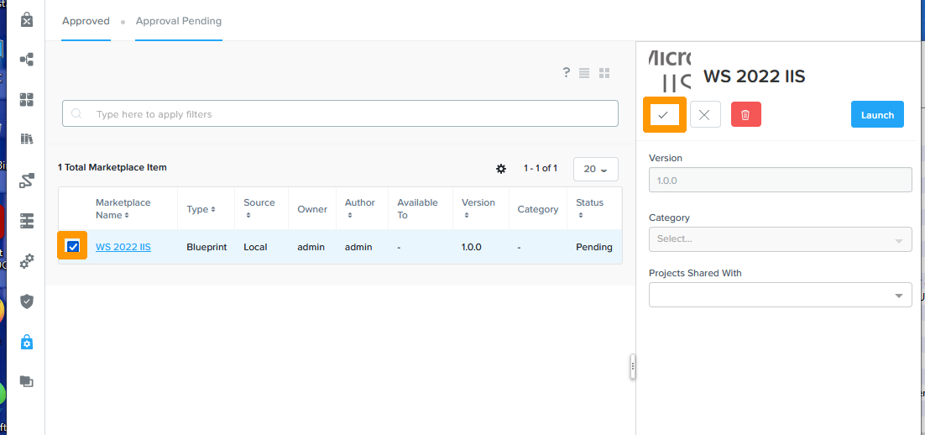Open the help question mark icon
Screen dimensions: 925x435
[x=567, y=73]
